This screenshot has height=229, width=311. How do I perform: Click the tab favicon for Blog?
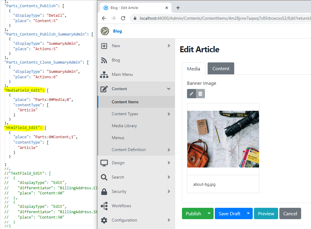click(x=106, y=8)
